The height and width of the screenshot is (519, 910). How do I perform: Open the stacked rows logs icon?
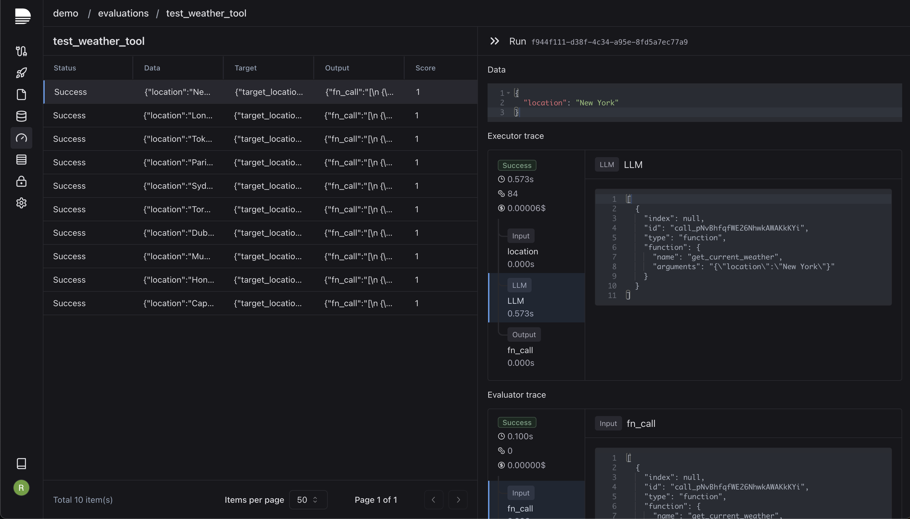tap(21, 159)
